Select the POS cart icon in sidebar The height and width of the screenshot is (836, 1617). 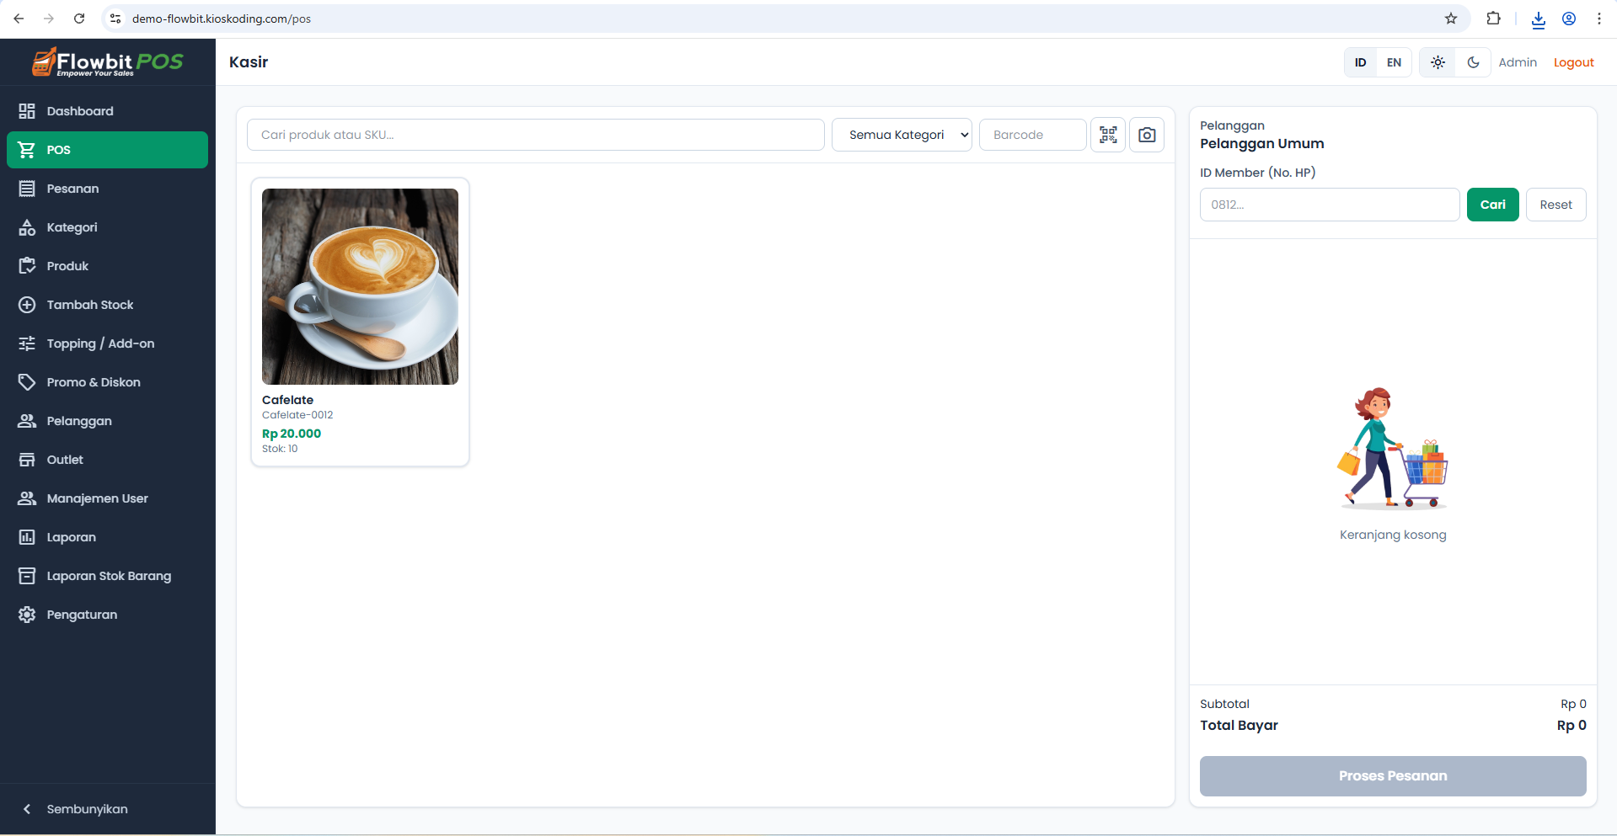[x=26, y=149]
